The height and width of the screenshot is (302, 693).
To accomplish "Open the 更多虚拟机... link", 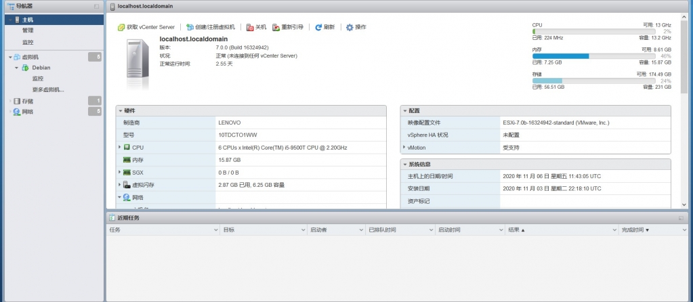I will point(48,89).
